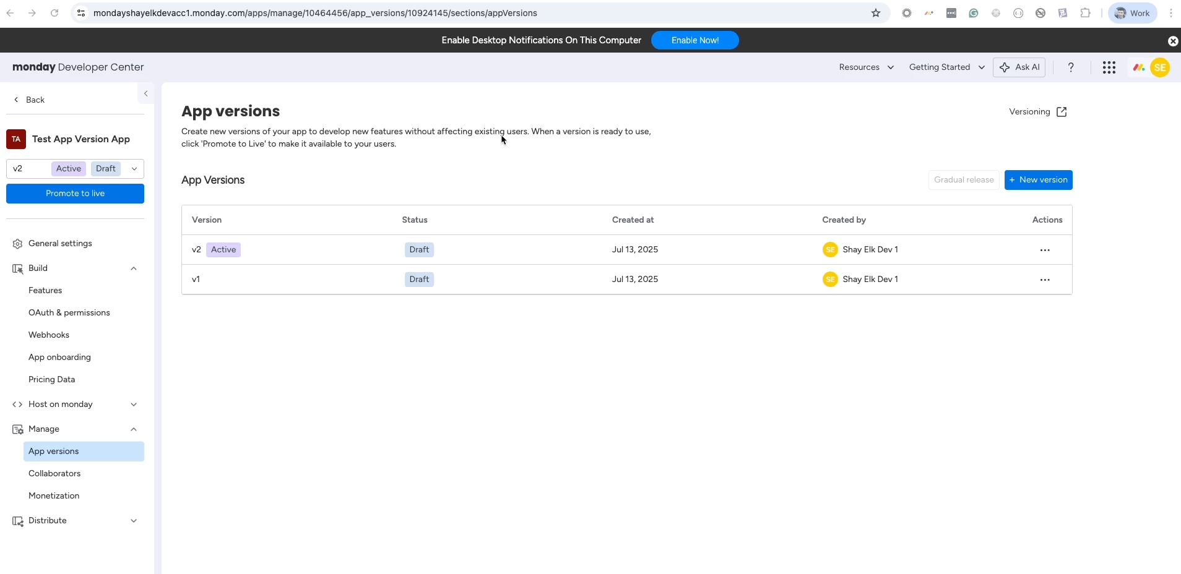Open Versioning documentation link
The image size is (1181, 574).
point(1038,112)
